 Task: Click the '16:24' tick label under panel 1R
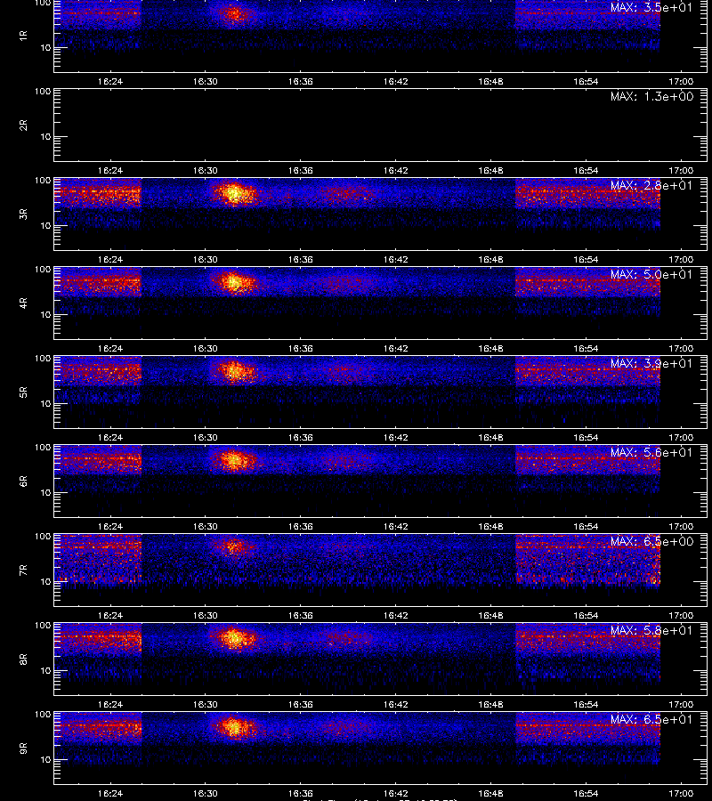109,81
